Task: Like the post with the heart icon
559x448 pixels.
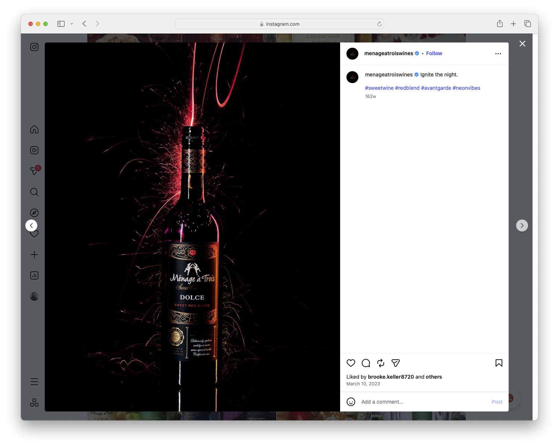Action: [x=351, y=363]
